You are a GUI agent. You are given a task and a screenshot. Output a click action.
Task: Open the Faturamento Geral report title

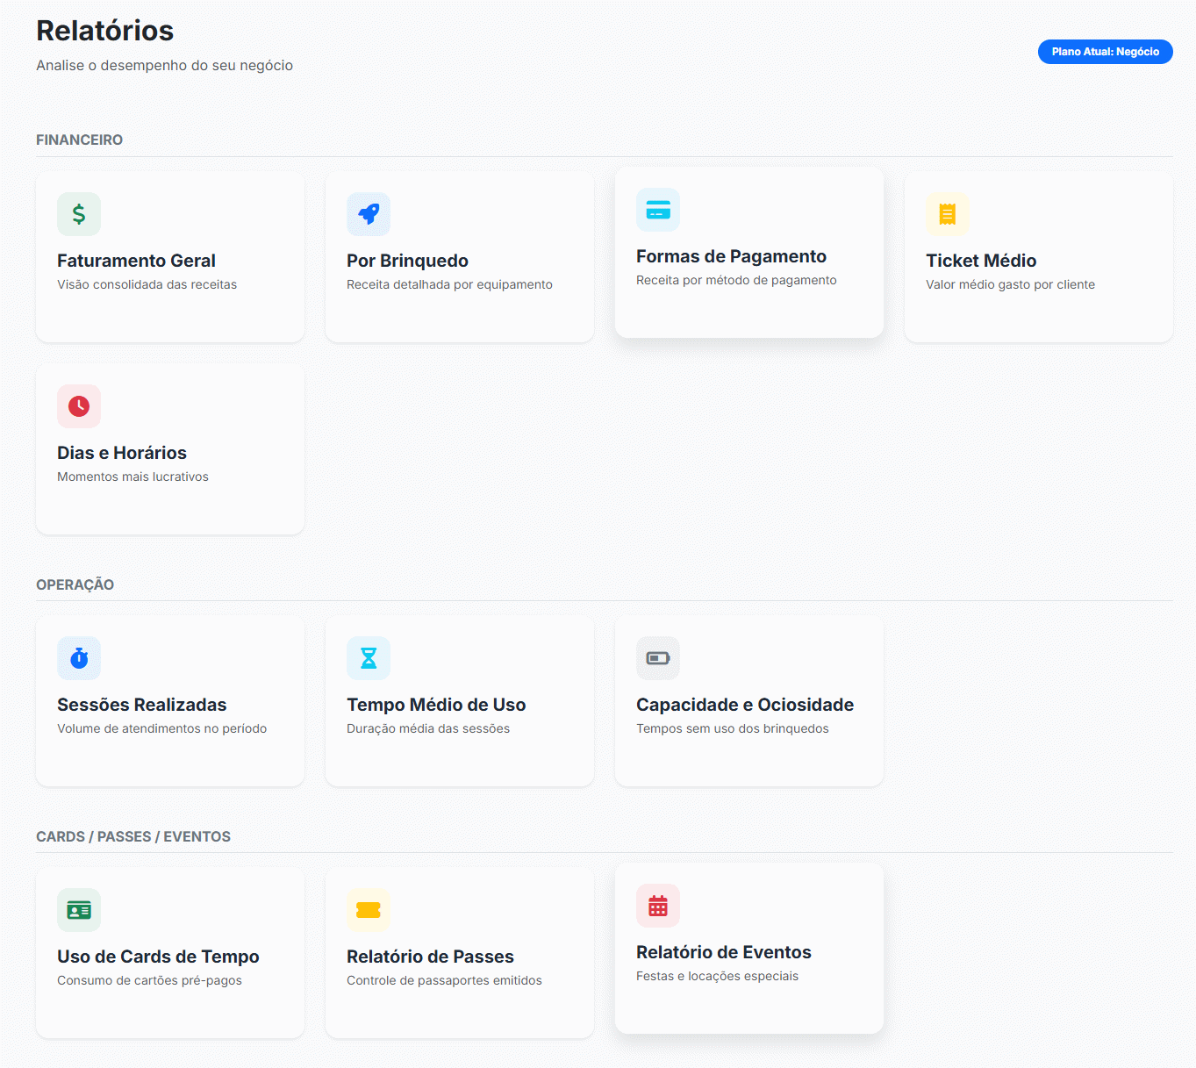click(x=136, y=261)
